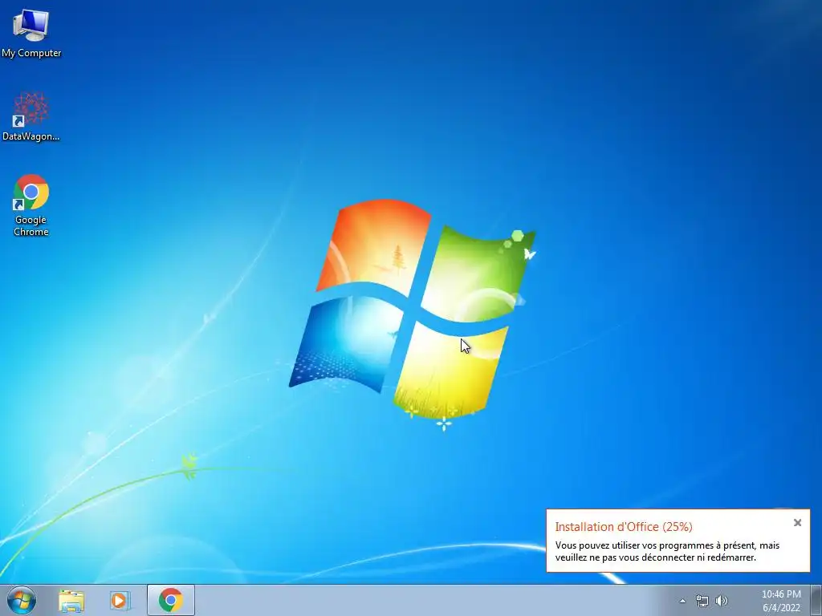Open Windows Explorer from the taskbar

pyautogui.click(x=71, y=600)
